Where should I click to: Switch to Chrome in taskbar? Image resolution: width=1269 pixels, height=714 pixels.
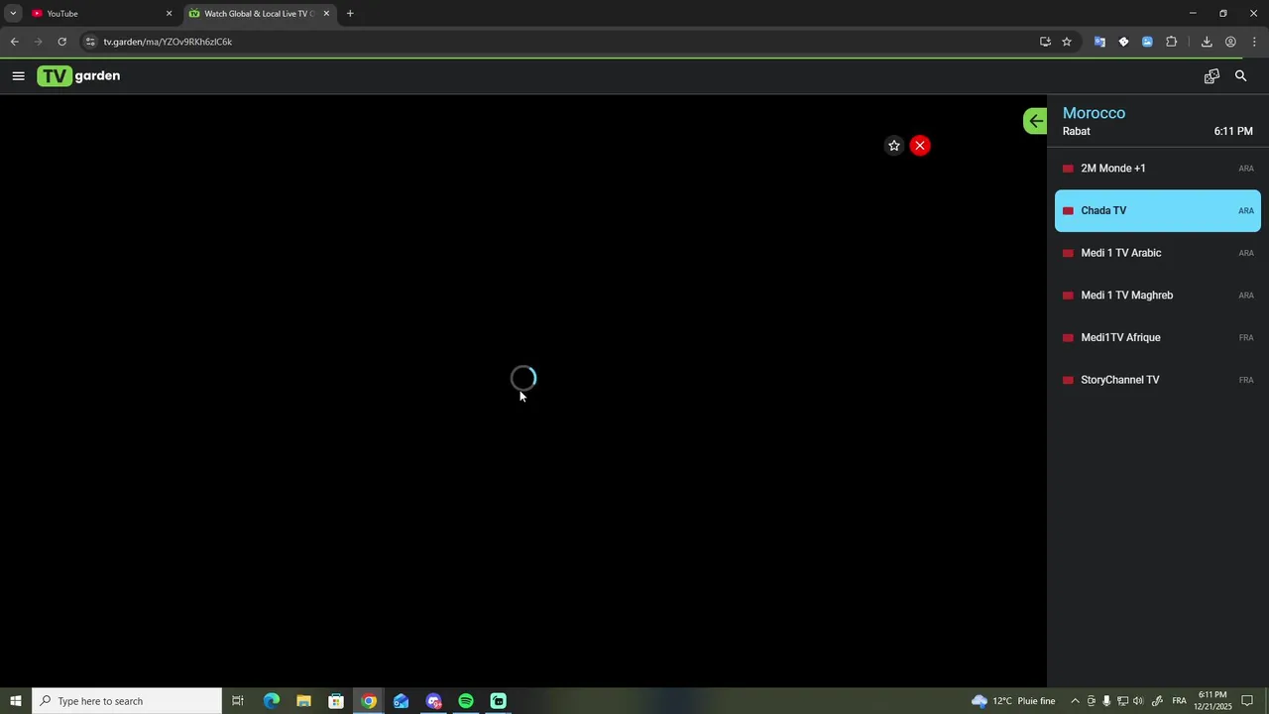click(x=369, y=701)
